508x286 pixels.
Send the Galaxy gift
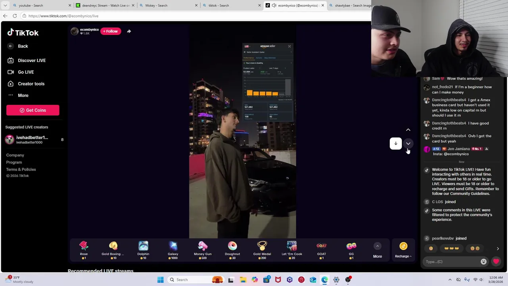pyautogui.click(x=173, y=251)
